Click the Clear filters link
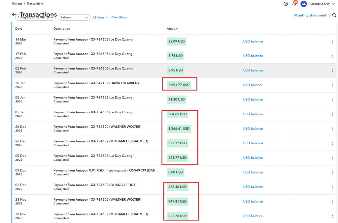 pos(119,17)
